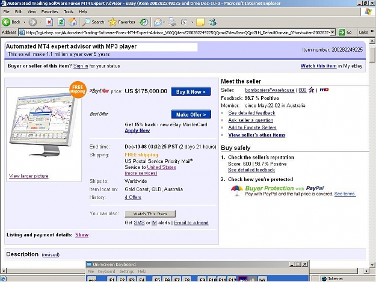Open the Edit menu
The image size is (376, 282).
[18, 12]
